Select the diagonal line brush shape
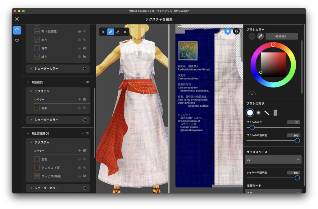Screen dimensions: 318x209 267,113
